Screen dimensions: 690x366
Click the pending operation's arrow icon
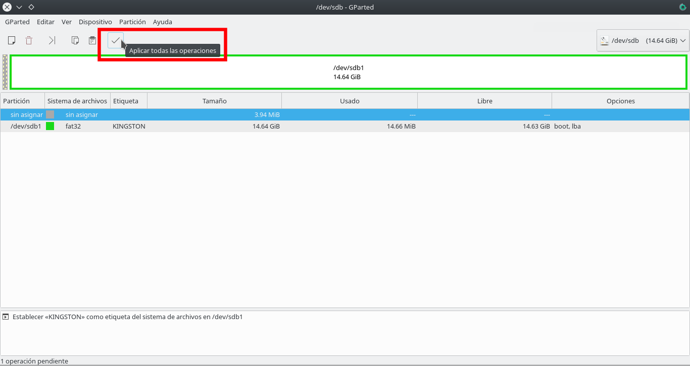[x=6, y=317]
